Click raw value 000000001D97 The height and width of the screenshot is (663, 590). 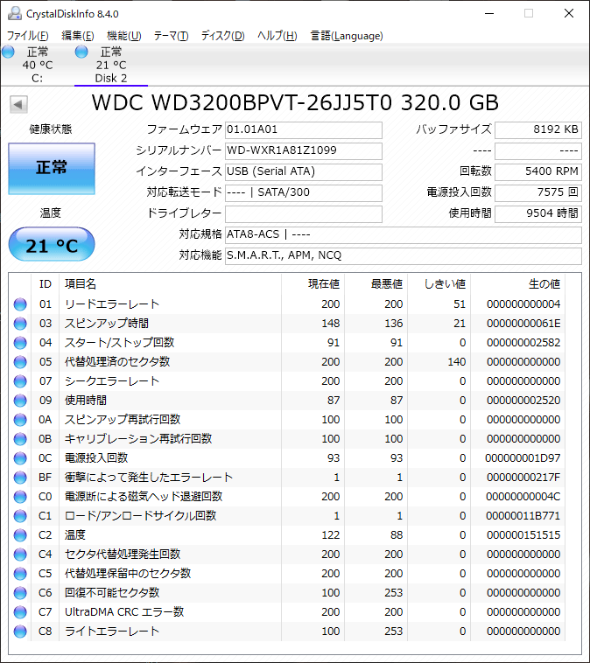click(x=523, y=458)
